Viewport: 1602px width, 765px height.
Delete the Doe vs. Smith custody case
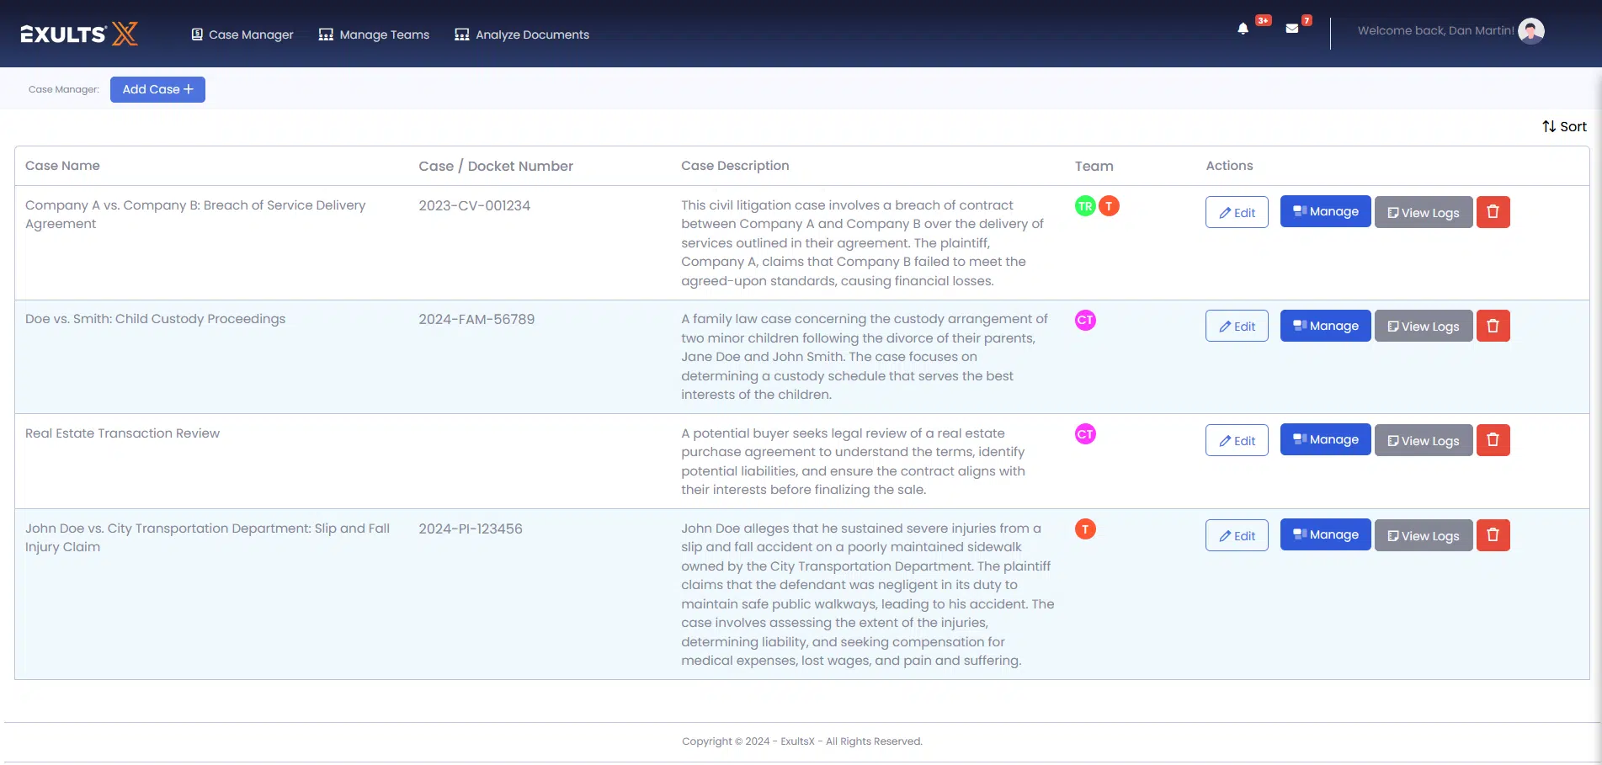[x=1493, y=326]
